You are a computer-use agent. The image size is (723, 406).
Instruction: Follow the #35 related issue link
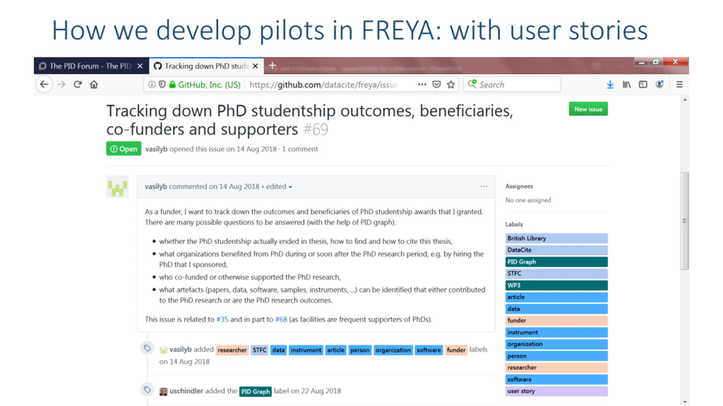coord(222,319)
